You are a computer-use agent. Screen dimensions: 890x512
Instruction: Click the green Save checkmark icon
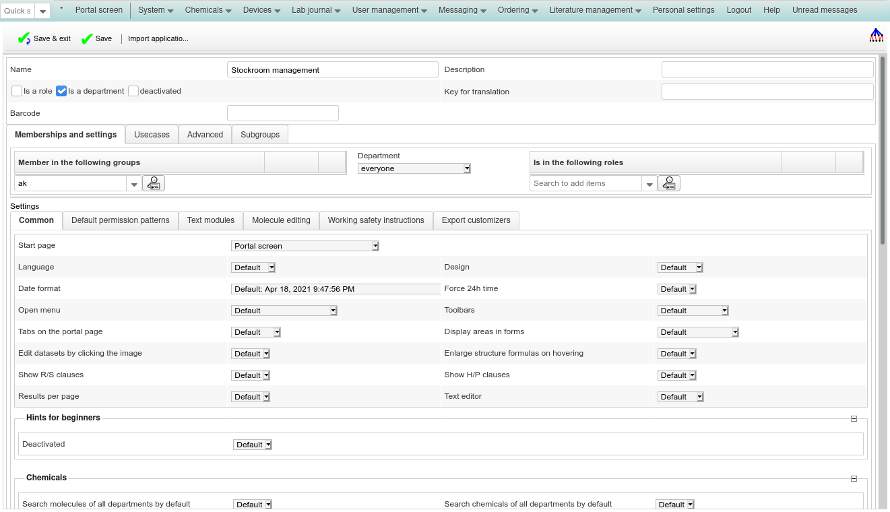[x=87, y=39]
